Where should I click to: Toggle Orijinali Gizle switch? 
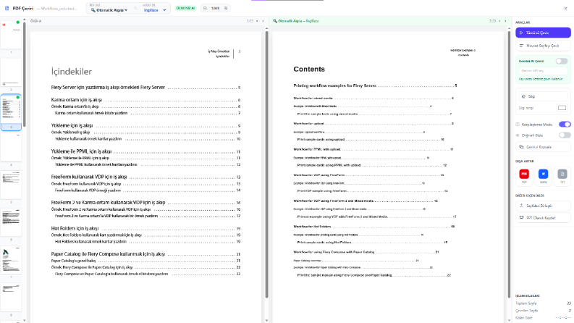click(565, 135)
